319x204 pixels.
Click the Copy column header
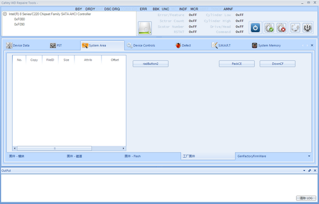point(34,60)
